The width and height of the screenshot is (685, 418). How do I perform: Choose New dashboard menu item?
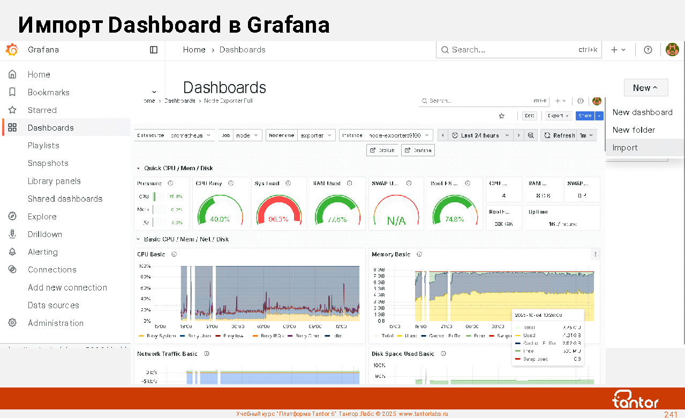pyautogui.click(x=642, y=112)
